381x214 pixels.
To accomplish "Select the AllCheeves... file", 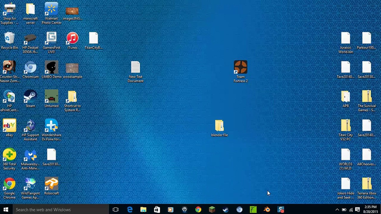I will tap(367, 158).
